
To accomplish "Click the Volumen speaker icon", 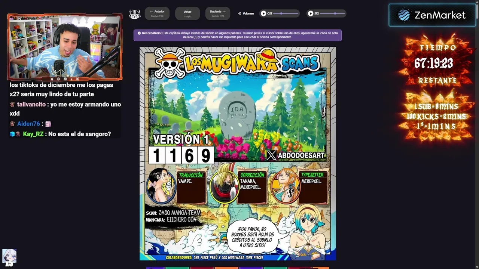I will 239,13.
